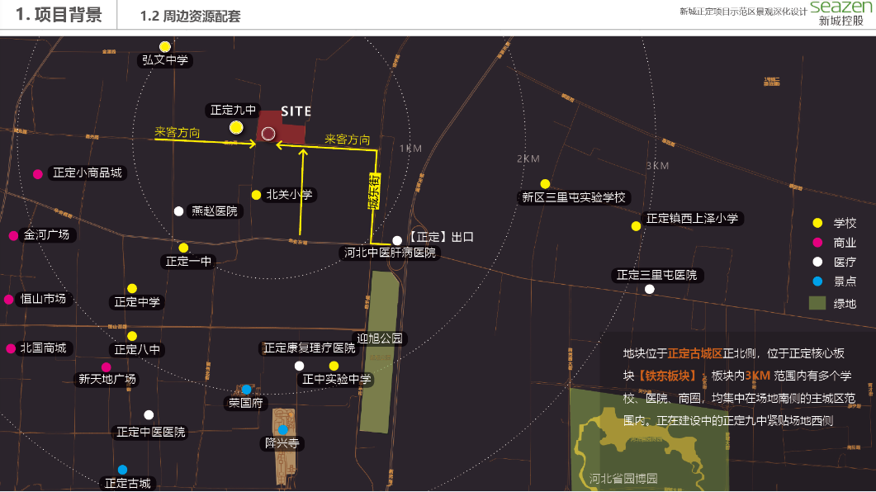Click the 正定小商品城 label
876x492 pixels.
click(88, 173)
